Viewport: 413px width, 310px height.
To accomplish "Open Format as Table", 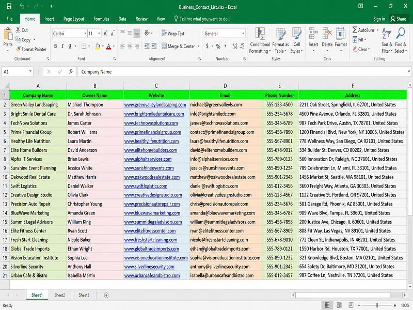I will 280,40.
